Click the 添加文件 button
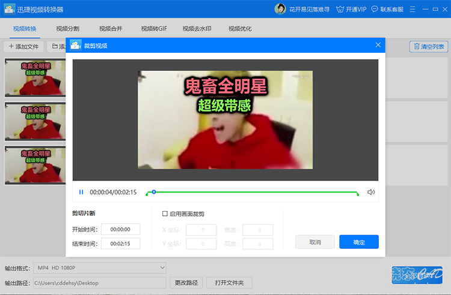451x295 pixels. point(23,46)
